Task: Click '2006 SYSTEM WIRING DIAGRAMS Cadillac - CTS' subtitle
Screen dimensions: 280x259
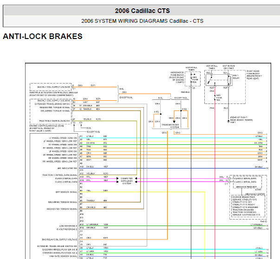Action: pyautogui.click(x=142, y=21)
